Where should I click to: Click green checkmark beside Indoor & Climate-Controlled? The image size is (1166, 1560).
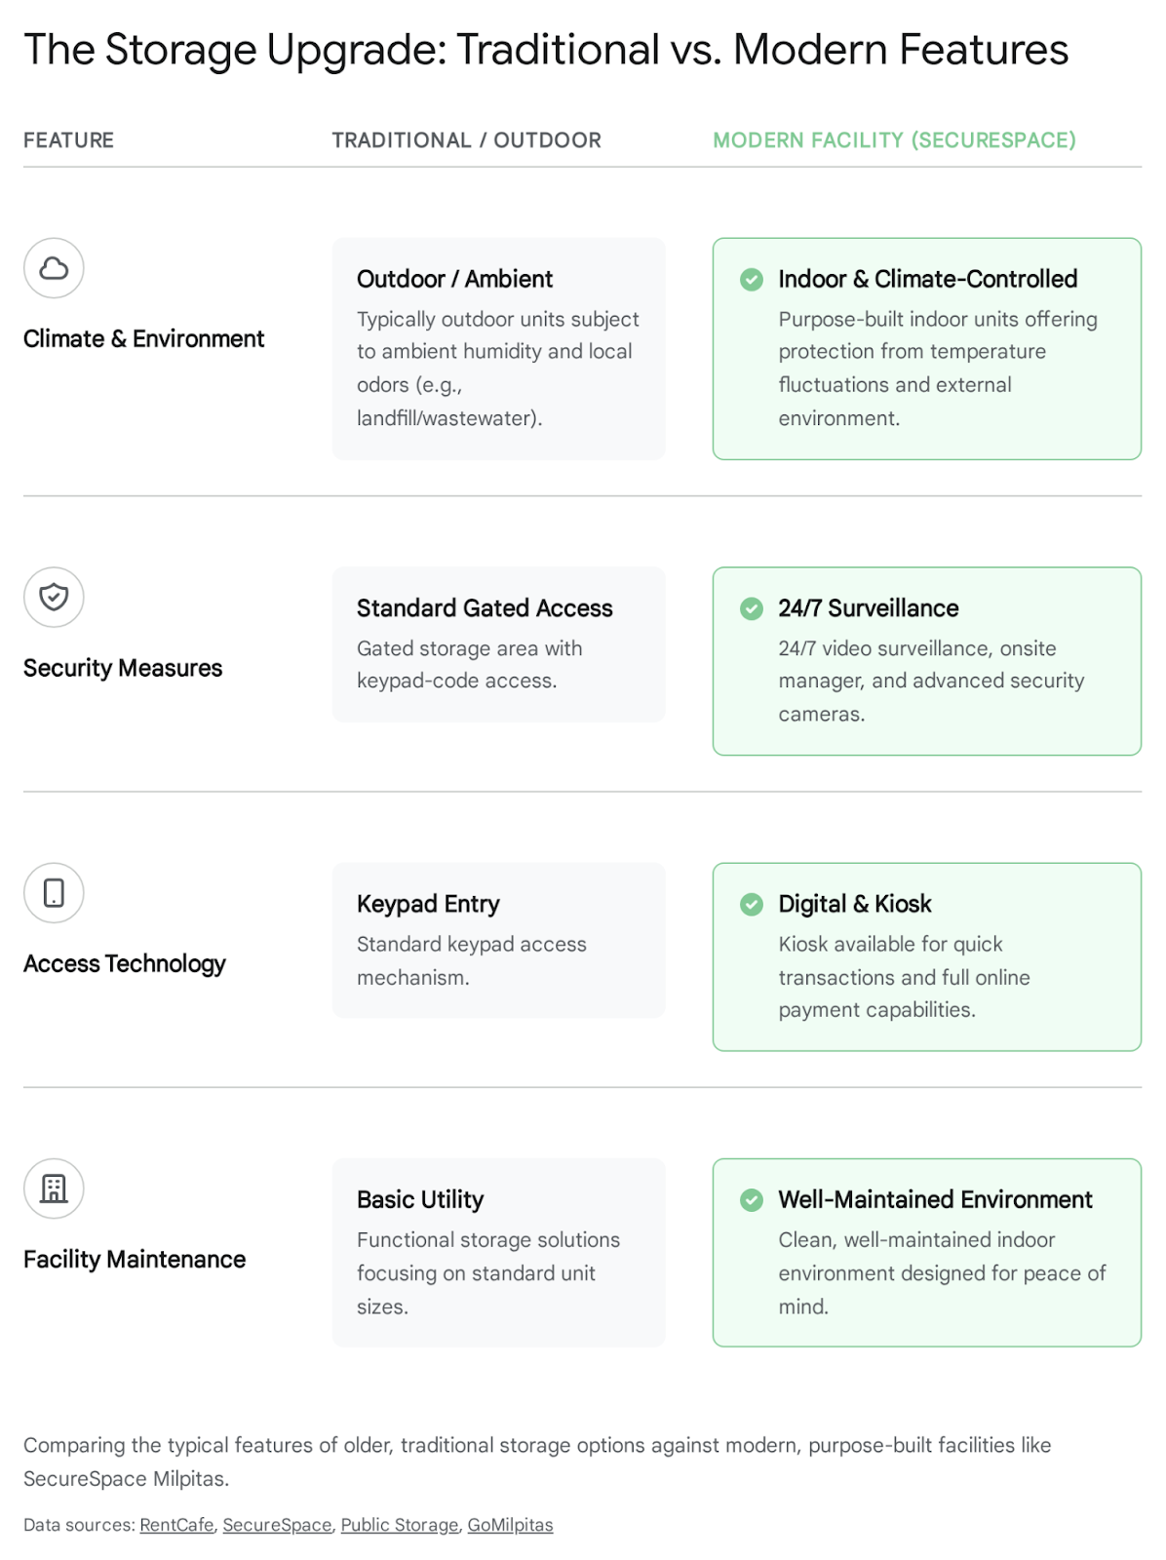point(752,280)
